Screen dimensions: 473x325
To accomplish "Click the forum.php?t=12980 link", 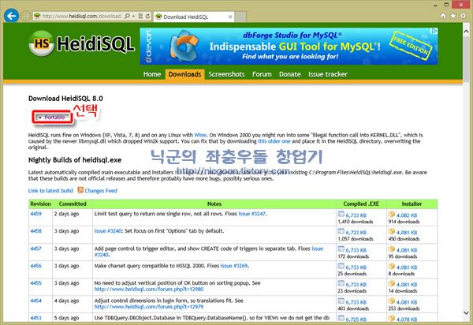I will tap(149, 289).
